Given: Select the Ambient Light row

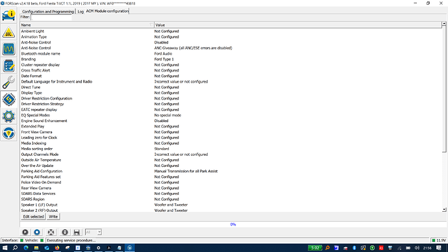Looking at the screenshot, I should point(231,31).
